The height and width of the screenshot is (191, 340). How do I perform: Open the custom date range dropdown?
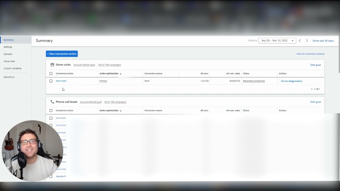click(277, 41)
